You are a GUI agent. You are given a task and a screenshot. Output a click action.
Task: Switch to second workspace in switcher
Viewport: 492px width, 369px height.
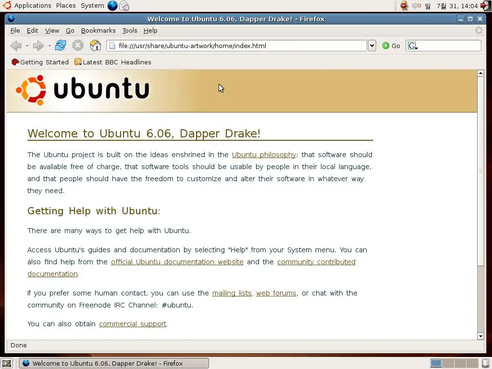click(x=448, y=363)
